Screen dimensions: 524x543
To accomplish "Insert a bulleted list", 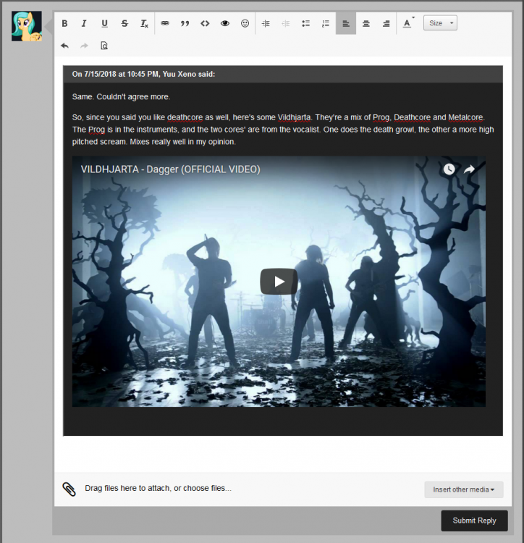I will 305,23.
